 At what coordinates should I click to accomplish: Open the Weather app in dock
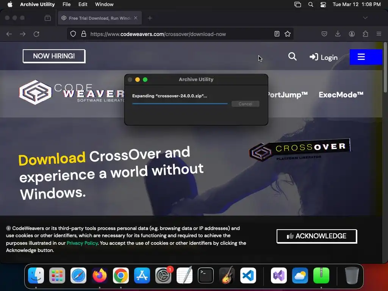300,275
